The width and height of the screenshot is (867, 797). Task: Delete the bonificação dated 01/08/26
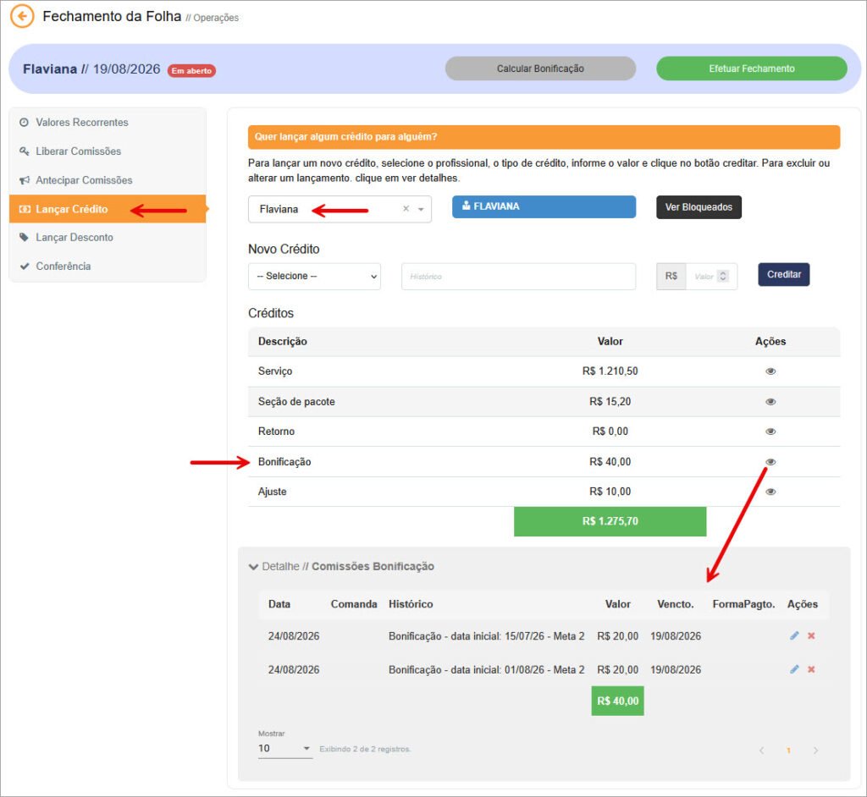tap(811, 669)
